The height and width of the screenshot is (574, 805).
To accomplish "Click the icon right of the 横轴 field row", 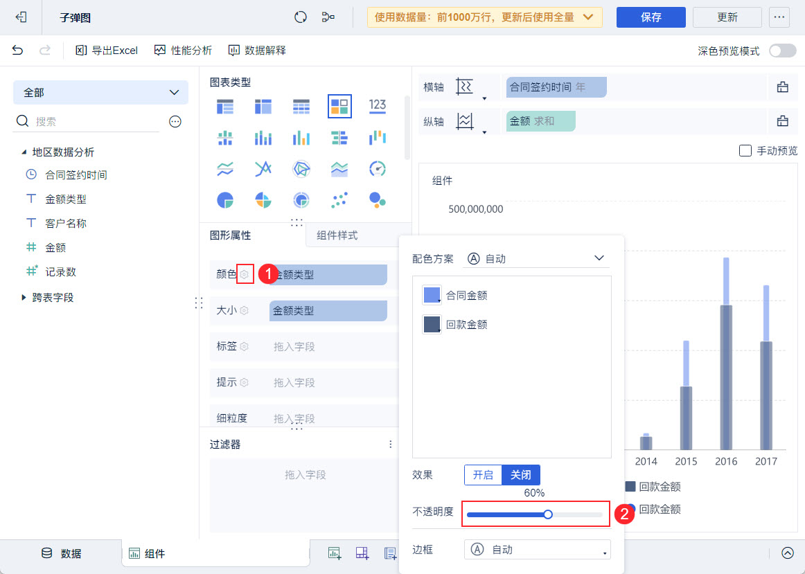I will pyautogui.click(x=782, y=87).
